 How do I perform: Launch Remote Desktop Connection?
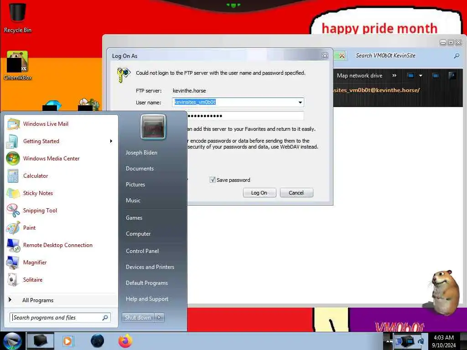[x=61, y=245]
